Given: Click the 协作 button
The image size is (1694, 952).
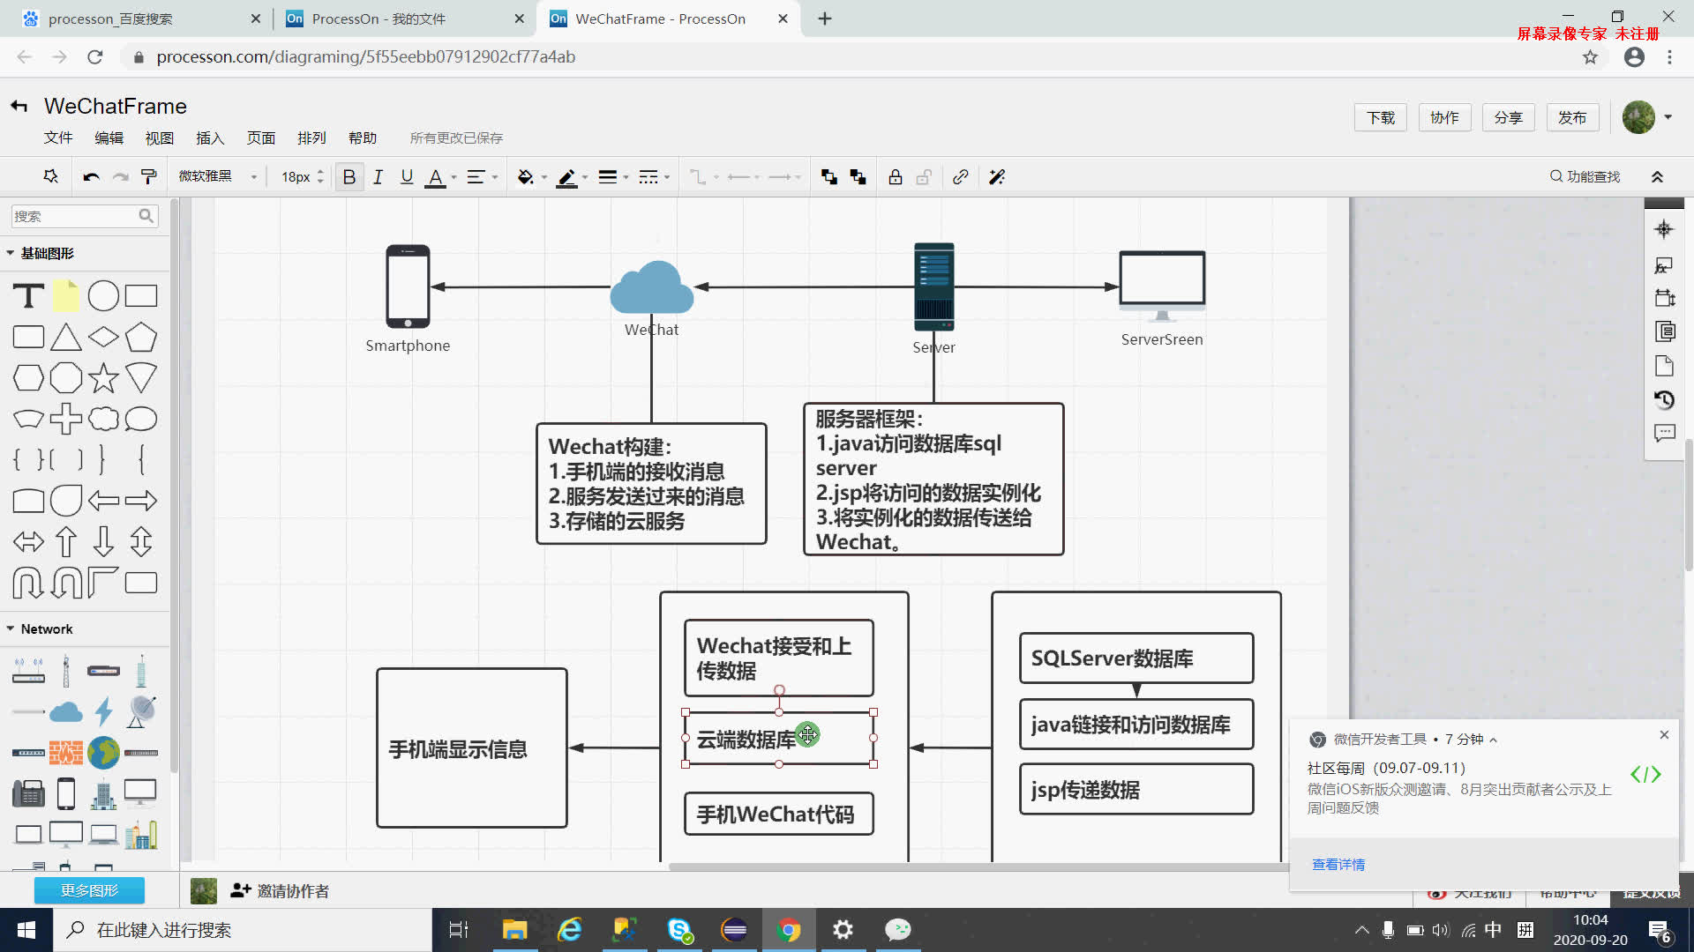Looking at the screenshot, I should (1444, 117).
